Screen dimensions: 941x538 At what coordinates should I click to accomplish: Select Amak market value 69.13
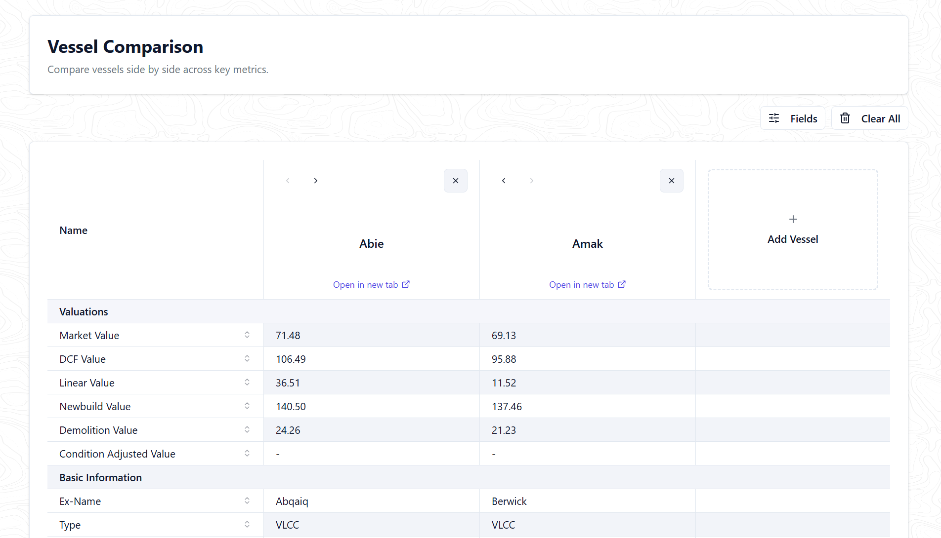tap(504, 336)
